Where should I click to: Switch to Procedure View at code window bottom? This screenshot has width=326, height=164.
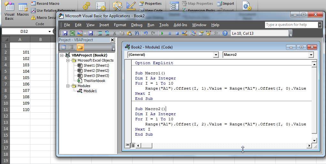pyautogui.click(x=127, y=145)
